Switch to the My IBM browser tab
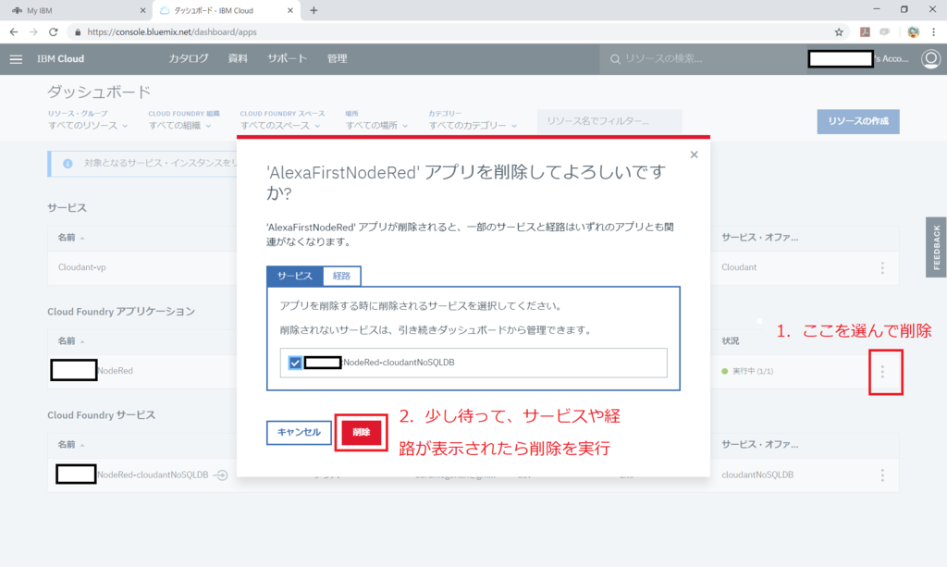 pyautogui.click(x=76, y=10)
